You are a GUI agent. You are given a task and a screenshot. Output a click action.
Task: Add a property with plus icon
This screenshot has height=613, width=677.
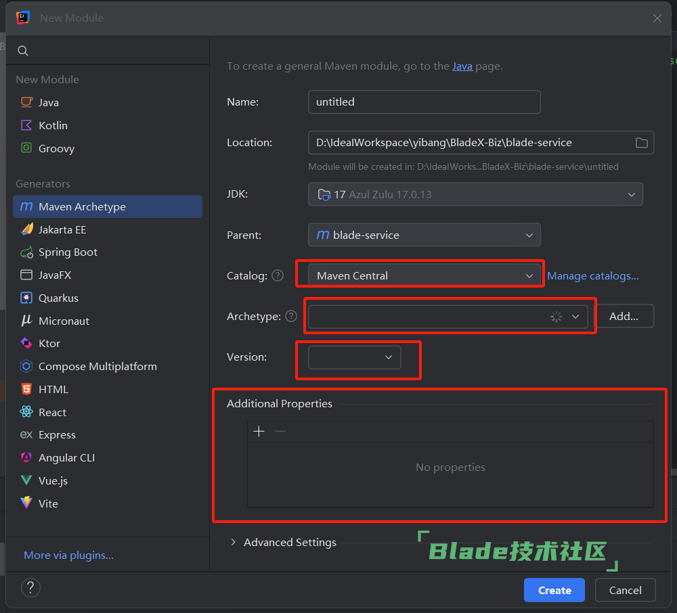[259, 431]
